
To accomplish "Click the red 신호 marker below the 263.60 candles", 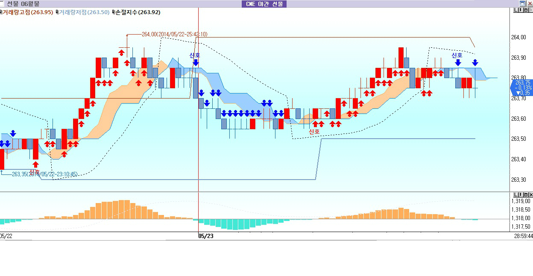I will tap(314, 131).
